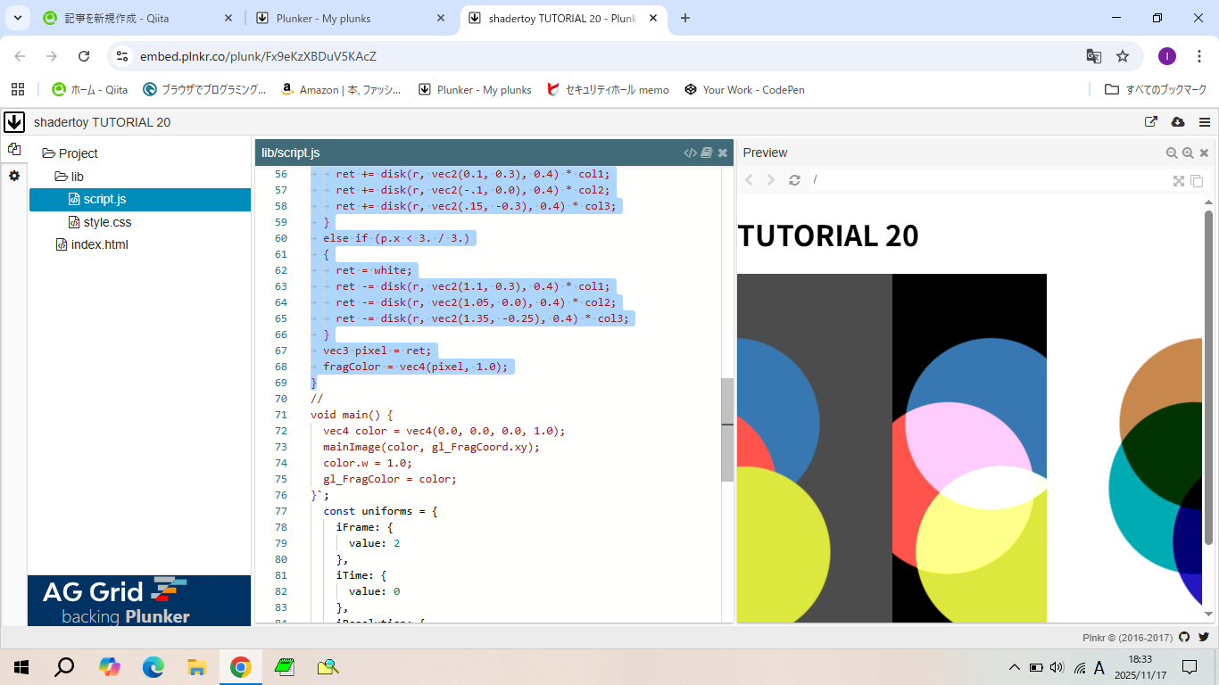Open the notification center
This screenshot has height=685, width=1219.
(1189, 667)
